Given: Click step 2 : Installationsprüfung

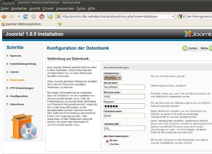Looking at the screenshot, I should pos(21,64).
